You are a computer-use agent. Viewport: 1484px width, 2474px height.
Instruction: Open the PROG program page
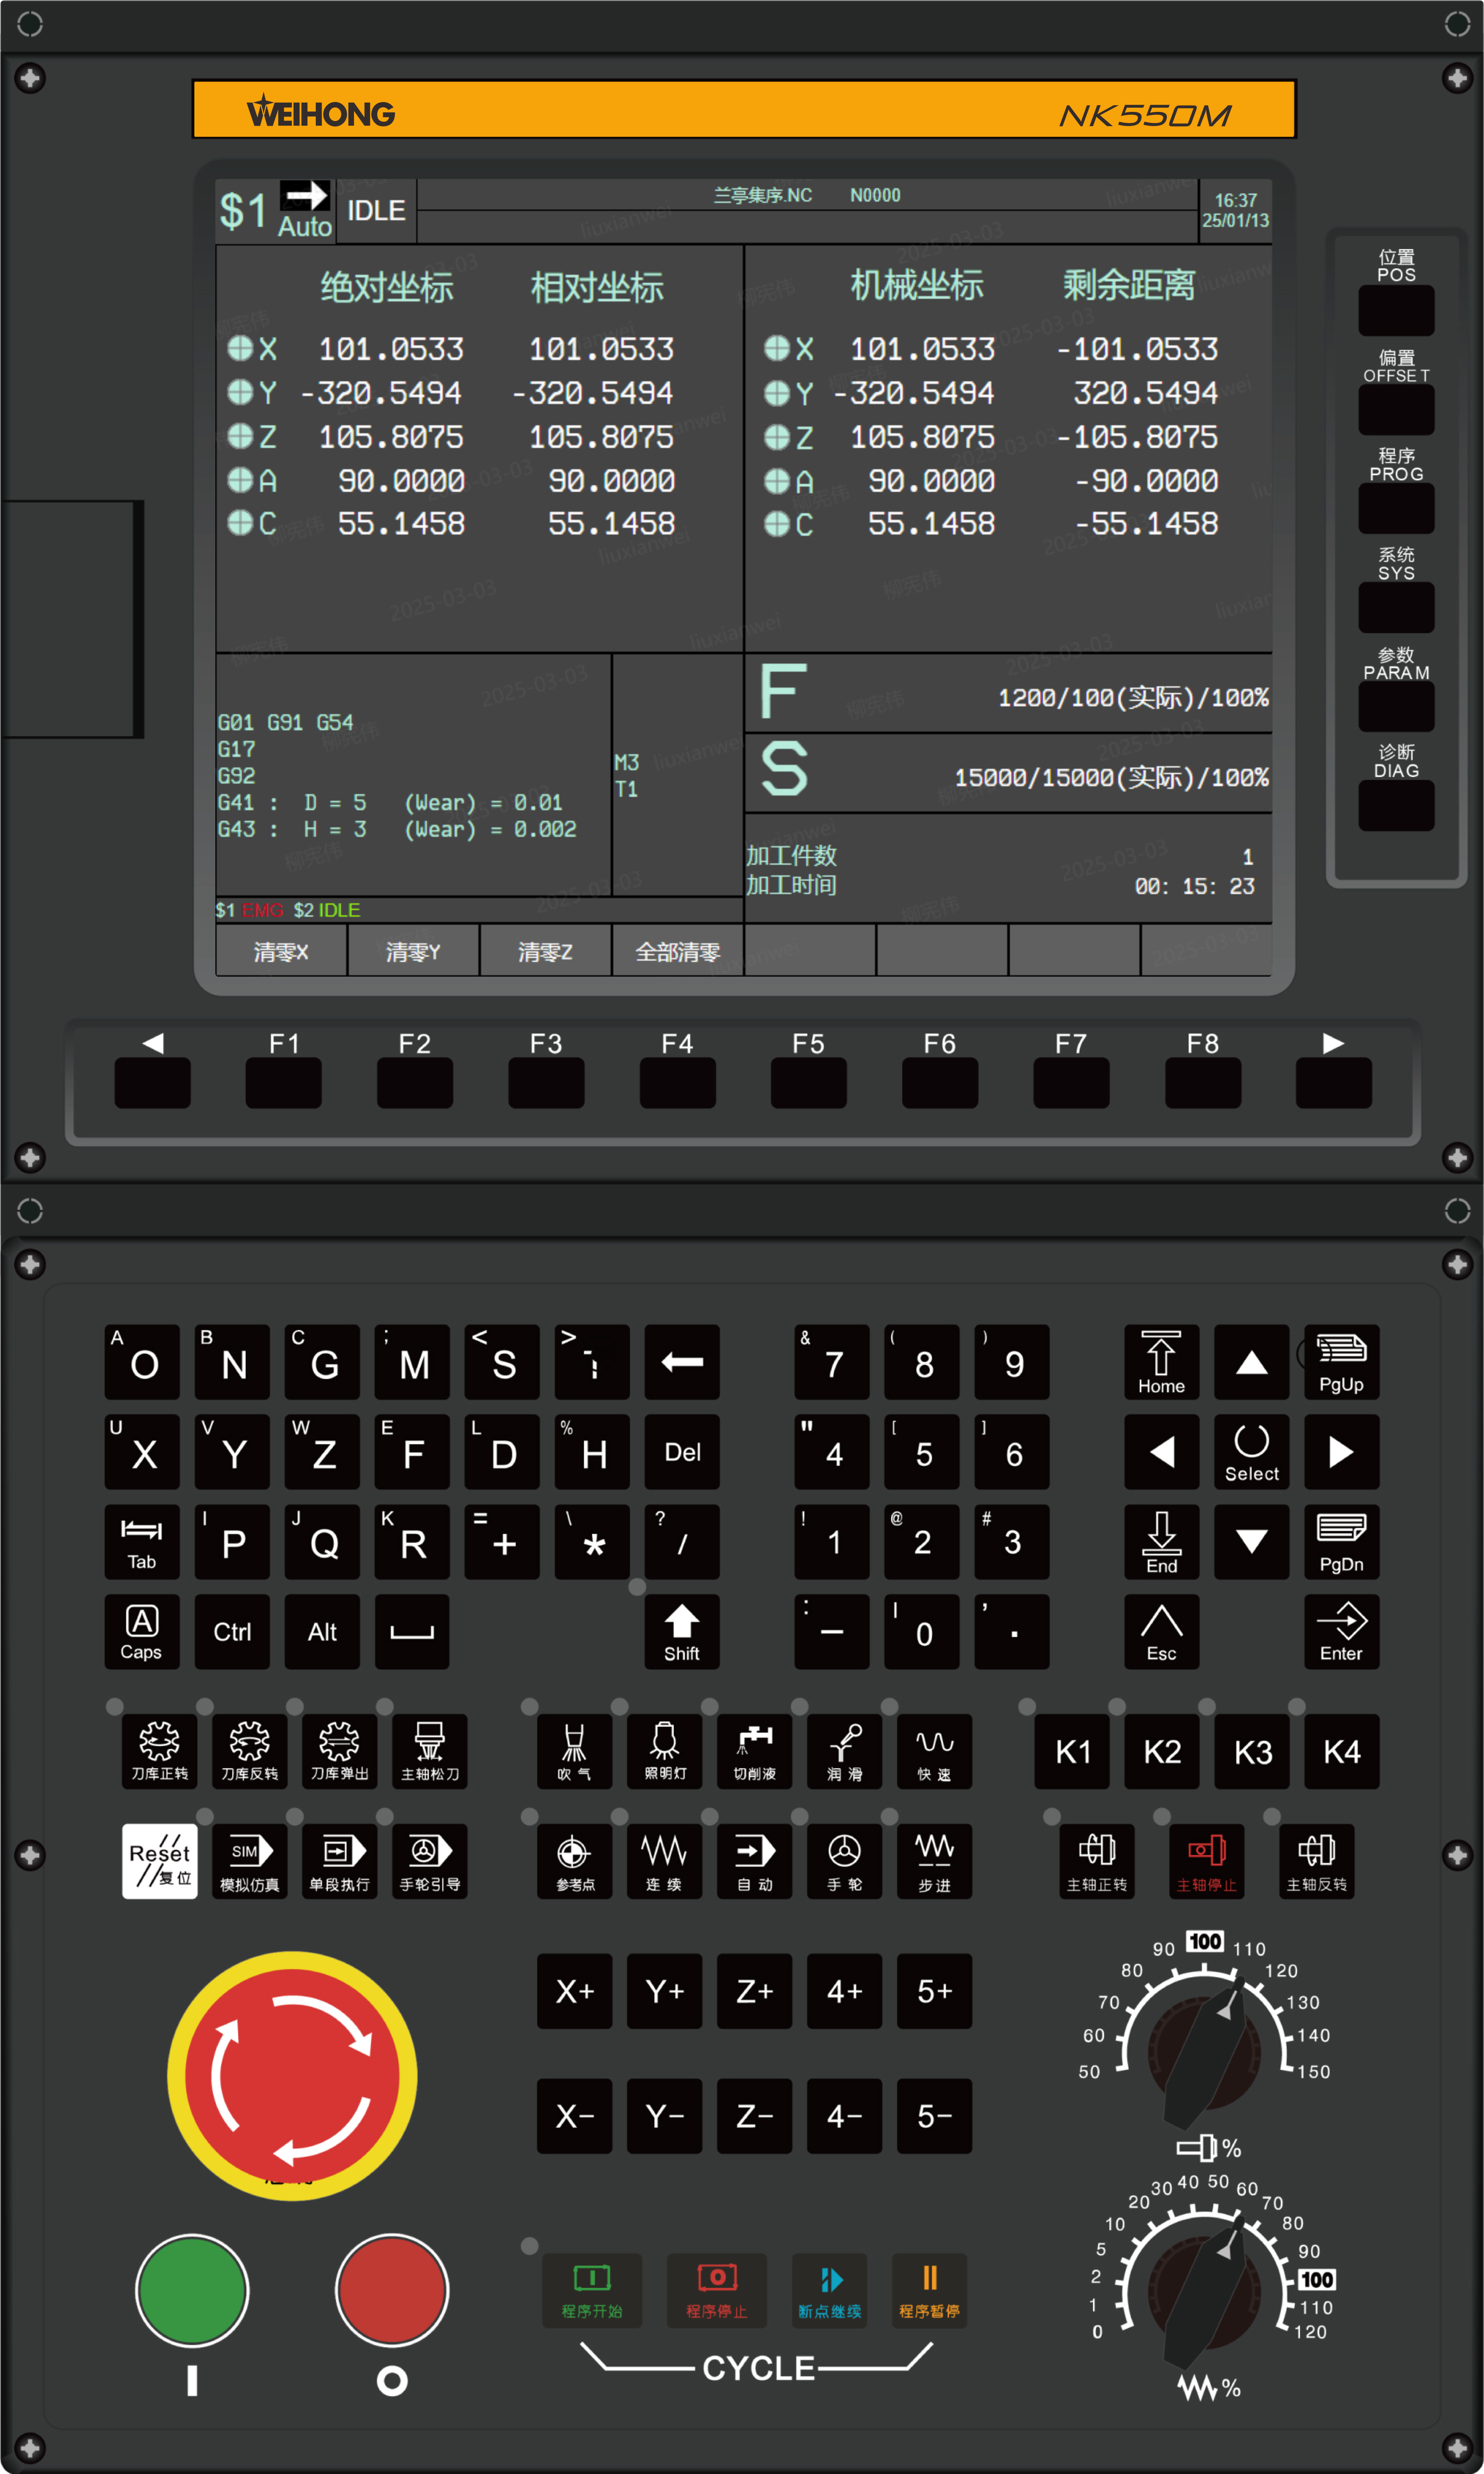point(1396,508)
